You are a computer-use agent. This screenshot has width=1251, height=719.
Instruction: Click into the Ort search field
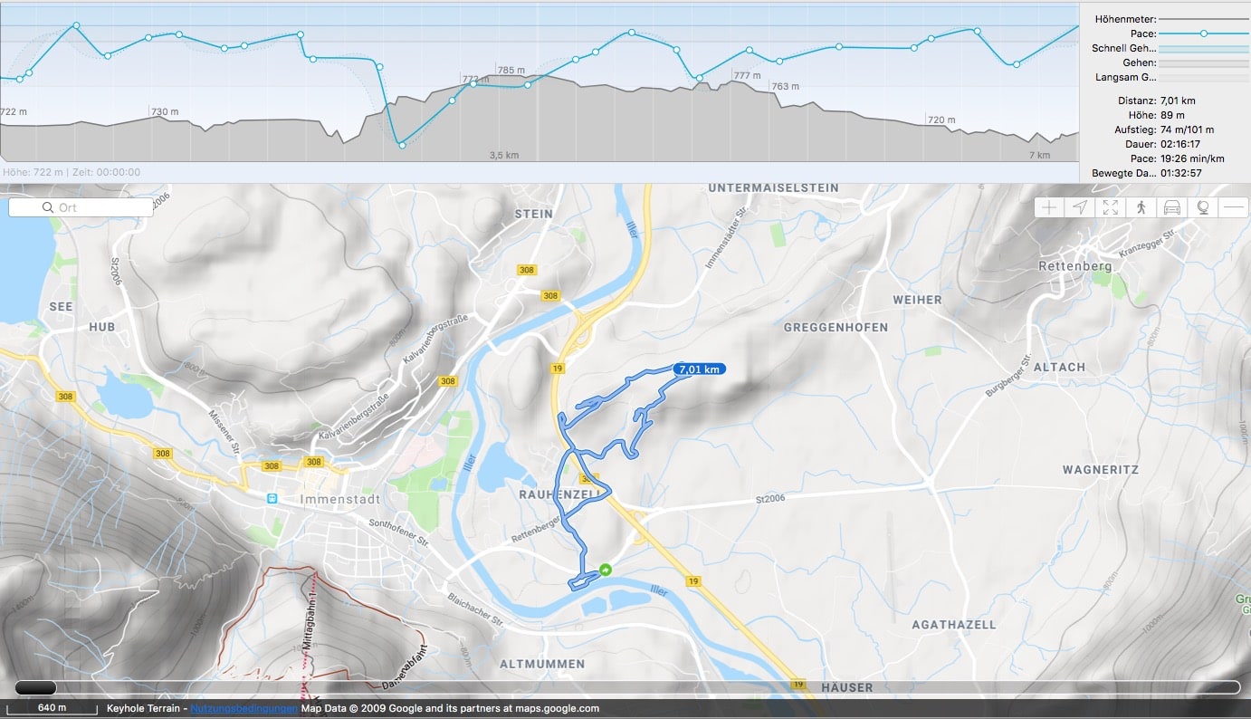81,207
